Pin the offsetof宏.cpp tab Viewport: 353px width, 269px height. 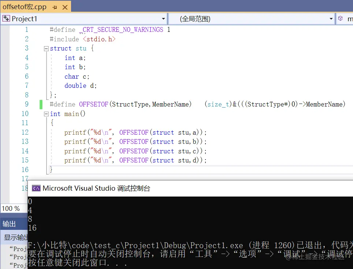[x=55, y=7]
